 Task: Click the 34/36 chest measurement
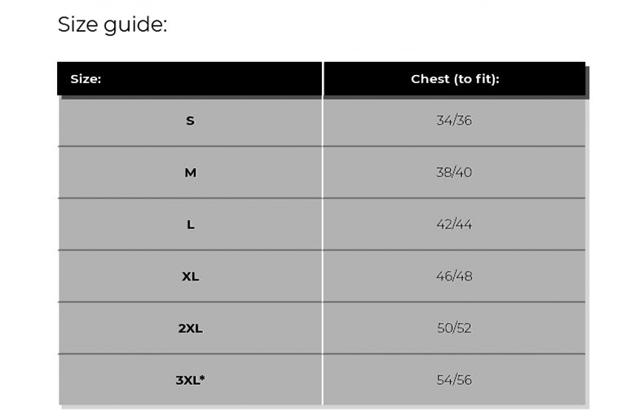pos(454,121)
